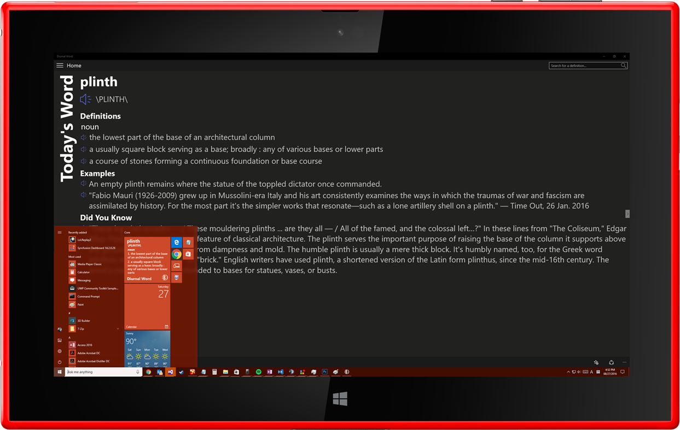Viewport: 680px width, 430px height.
Task: Play audio for the first example sentence
Action: point(83,184)
